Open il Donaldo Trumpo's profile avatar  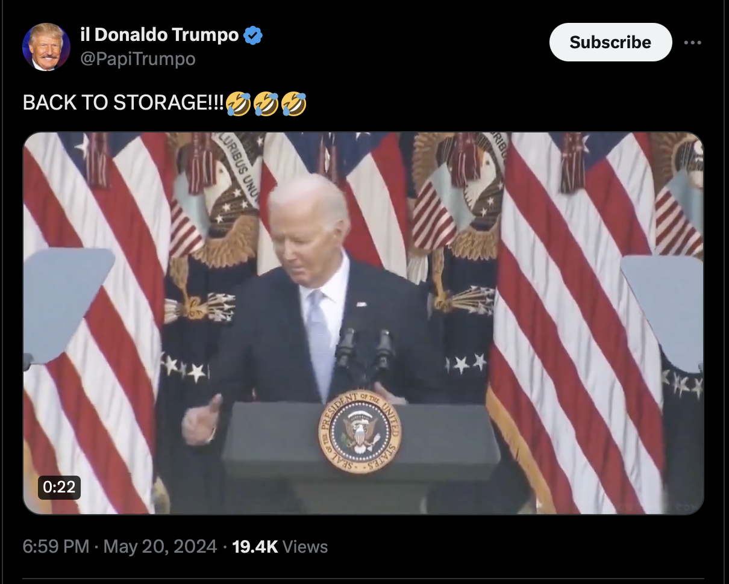tap(46, 47)
